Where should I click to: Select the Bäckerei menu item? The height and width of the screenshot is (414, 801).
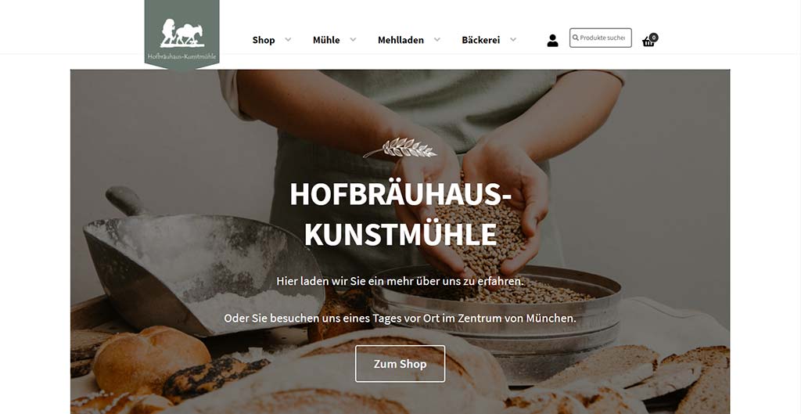481,40
